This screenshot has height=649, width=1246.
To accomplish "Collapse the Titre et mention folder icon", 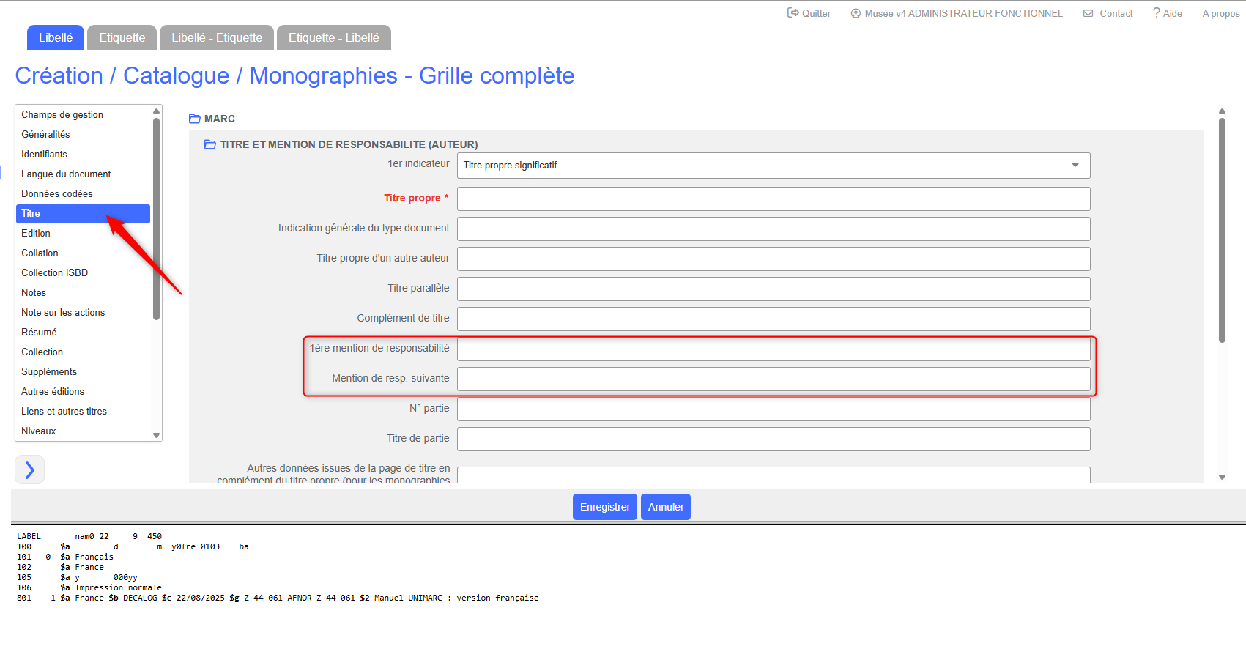I will tap(210, 144).
